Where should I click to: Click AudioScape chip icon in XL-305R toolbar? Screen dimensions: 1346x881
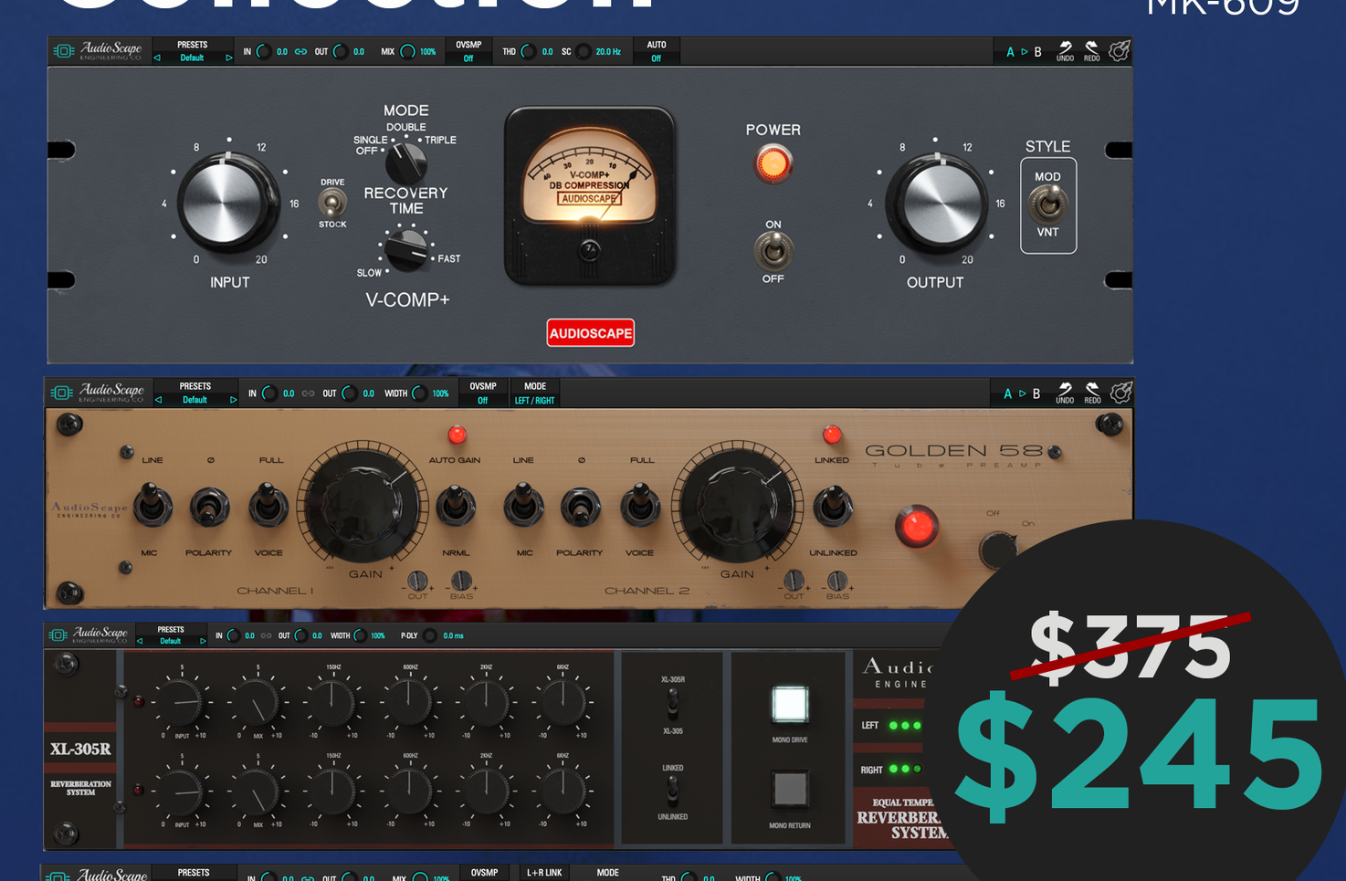click(58, 635)
